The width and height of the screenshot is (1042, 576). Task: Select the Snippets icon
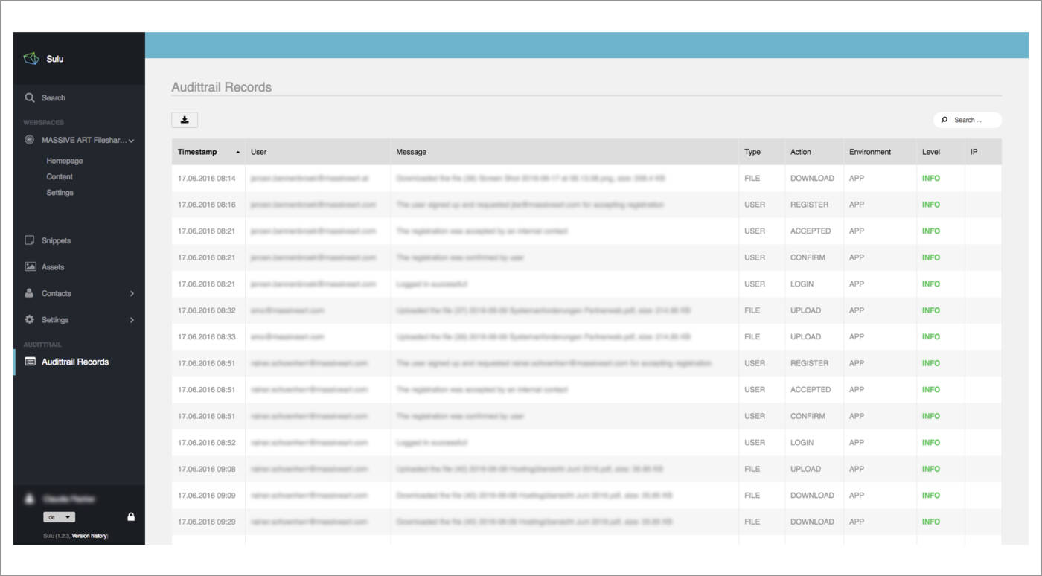pyautogui.click(x=30, y=240)
